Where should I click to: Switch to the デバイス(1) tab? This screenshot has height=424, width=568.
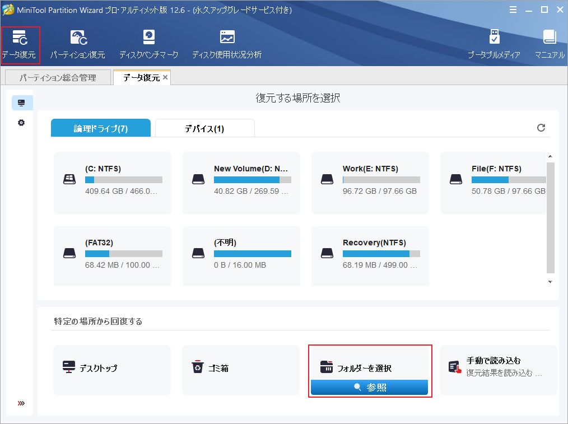pos(204,128)
